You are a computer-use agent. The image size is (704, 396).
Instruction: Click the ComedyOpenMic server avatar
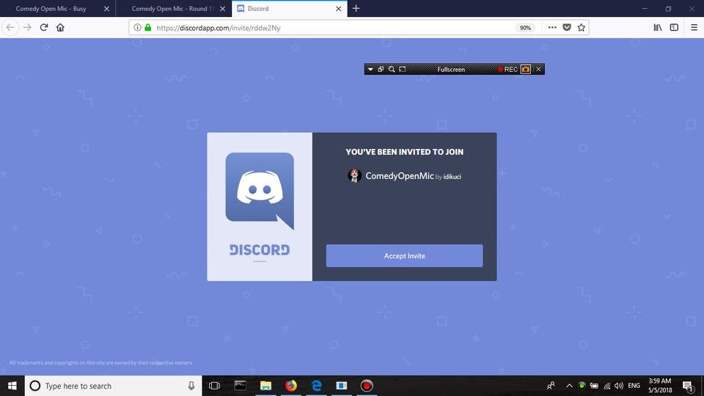pyautogui.click(x=354, y=175)
